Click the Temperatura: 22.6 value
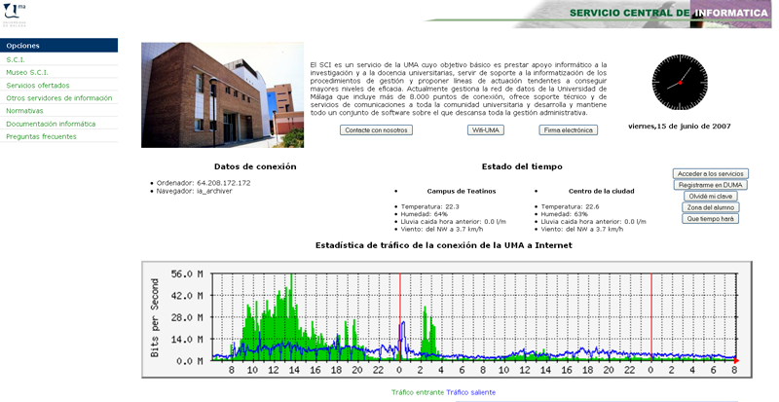This screenshot has height=402, width=779. click(570, 206)
